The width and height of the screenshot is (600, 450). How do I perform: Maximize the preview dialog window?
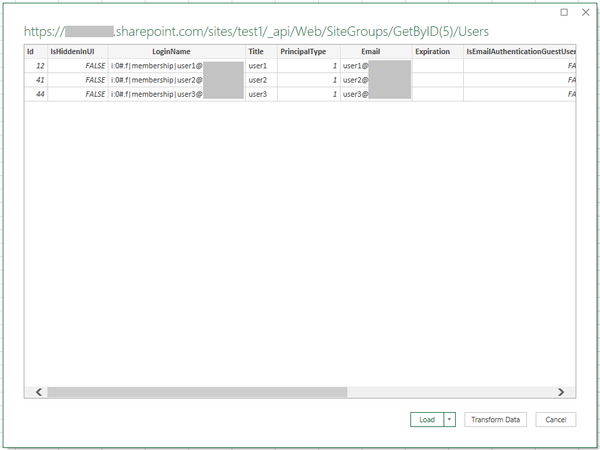(564, 12)
